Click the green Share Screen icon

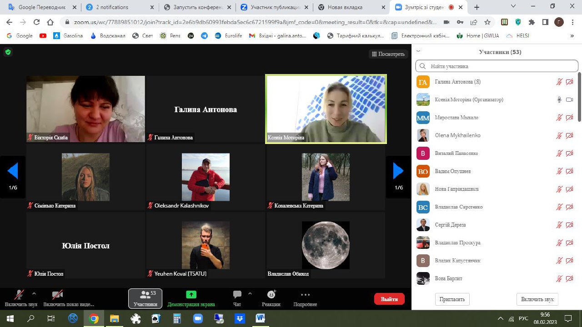(x=191, y=294)
